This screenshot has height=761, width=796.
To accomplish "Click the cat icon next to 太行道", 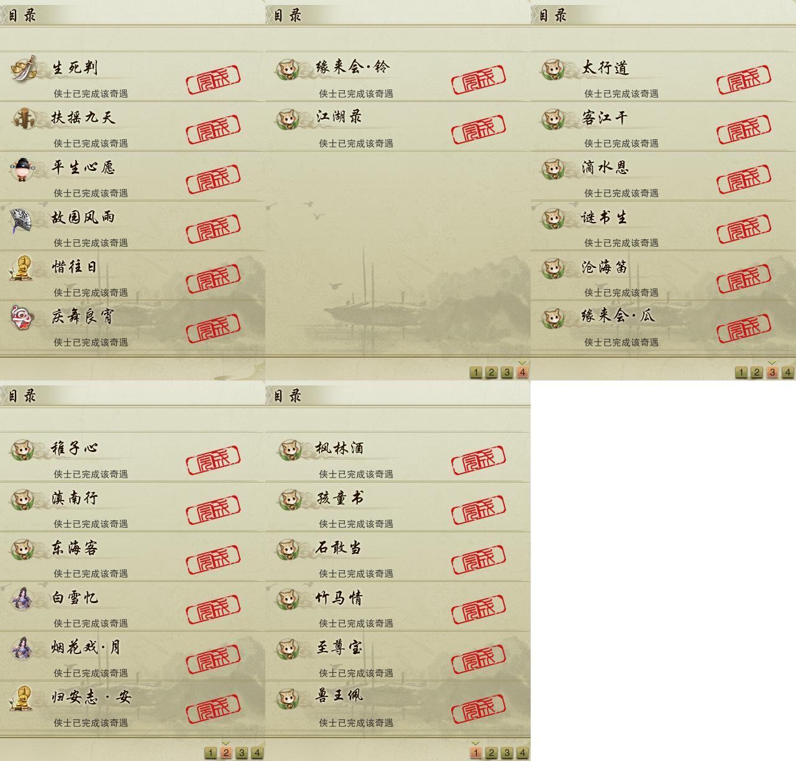I will pos(553,68).
